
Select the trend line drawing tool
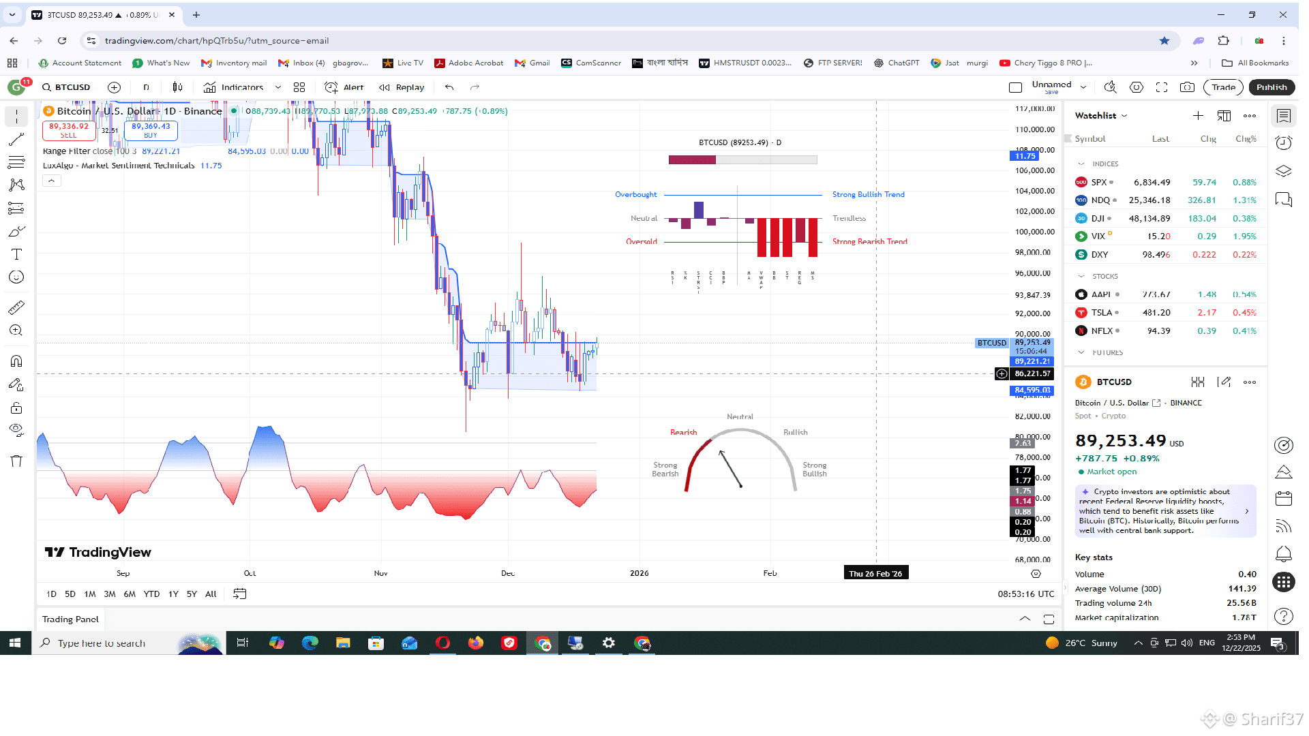click(16, 140)
